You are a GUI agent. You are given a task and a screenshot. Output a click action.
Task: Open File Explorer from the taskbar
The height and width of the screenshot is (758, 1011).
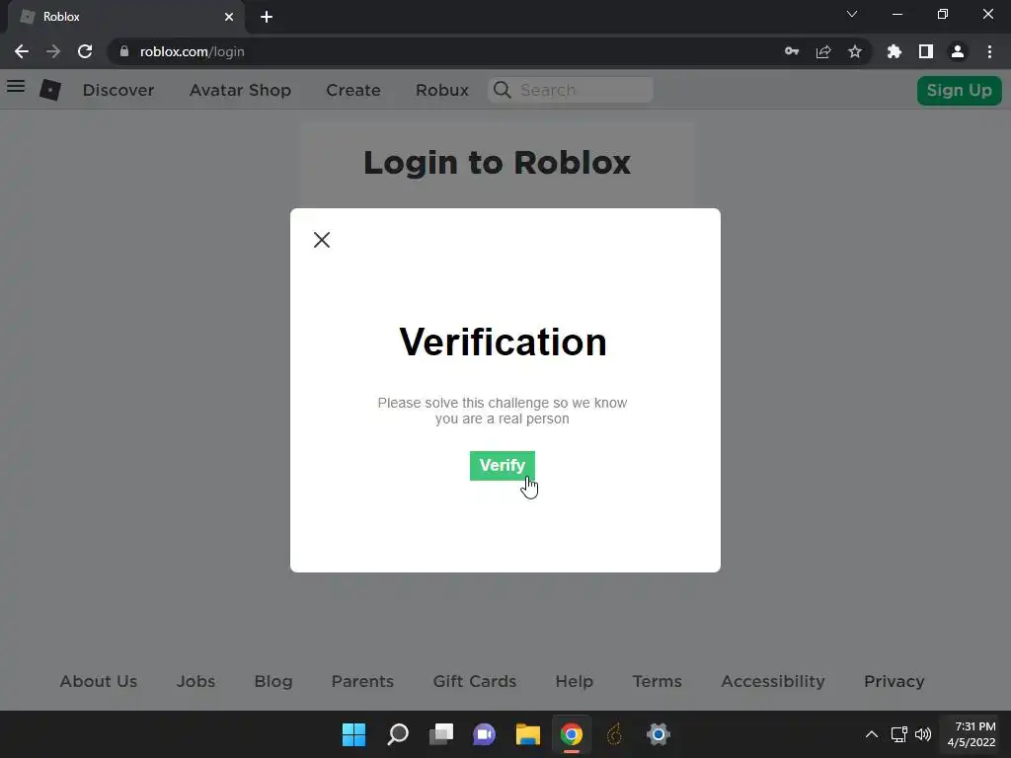(x=528, y=734)
